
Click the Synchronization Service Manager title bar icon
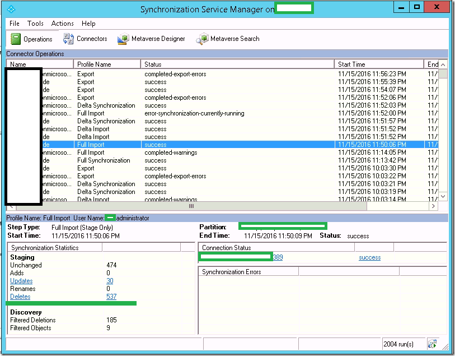(x=11, y=10)
